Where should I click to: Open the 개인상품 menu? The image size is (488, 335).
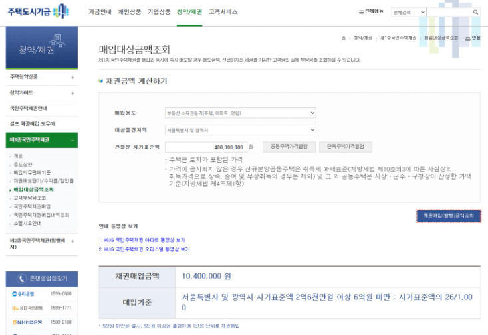point(130,12)
